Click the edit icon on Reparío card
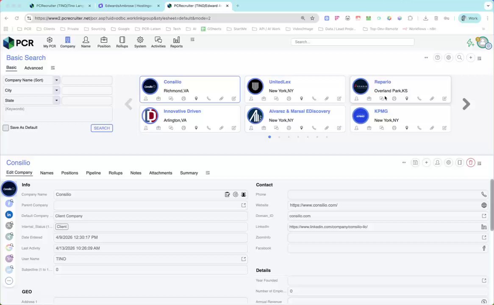Image resolution: width=494 pixels, height=305 pixels. click(444, 99)
